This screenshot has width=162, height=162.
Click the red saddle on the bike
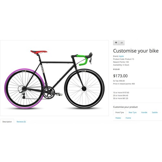[x=39, y=52]
